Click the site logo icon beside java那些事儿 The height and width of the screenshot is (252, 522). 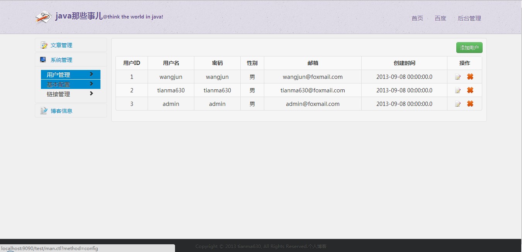pos(44,17)
